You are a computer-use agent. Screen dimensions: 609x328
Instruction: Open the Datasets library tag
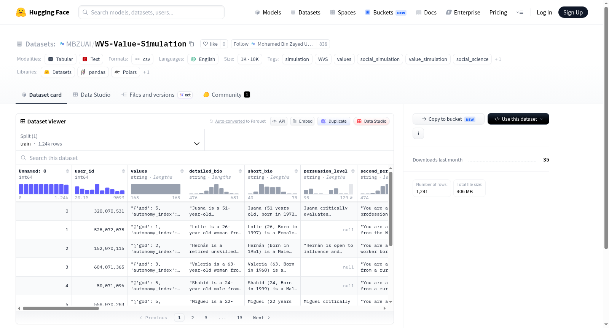(58, 72)
